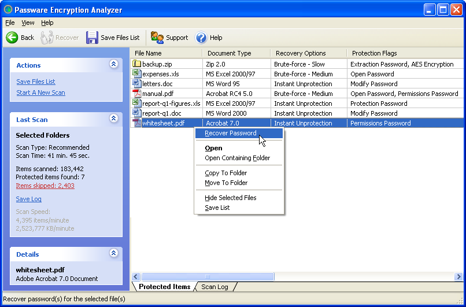Select the expenses.xls file name
The width and height of the screenshot is (466, 307).
(161, 74)
